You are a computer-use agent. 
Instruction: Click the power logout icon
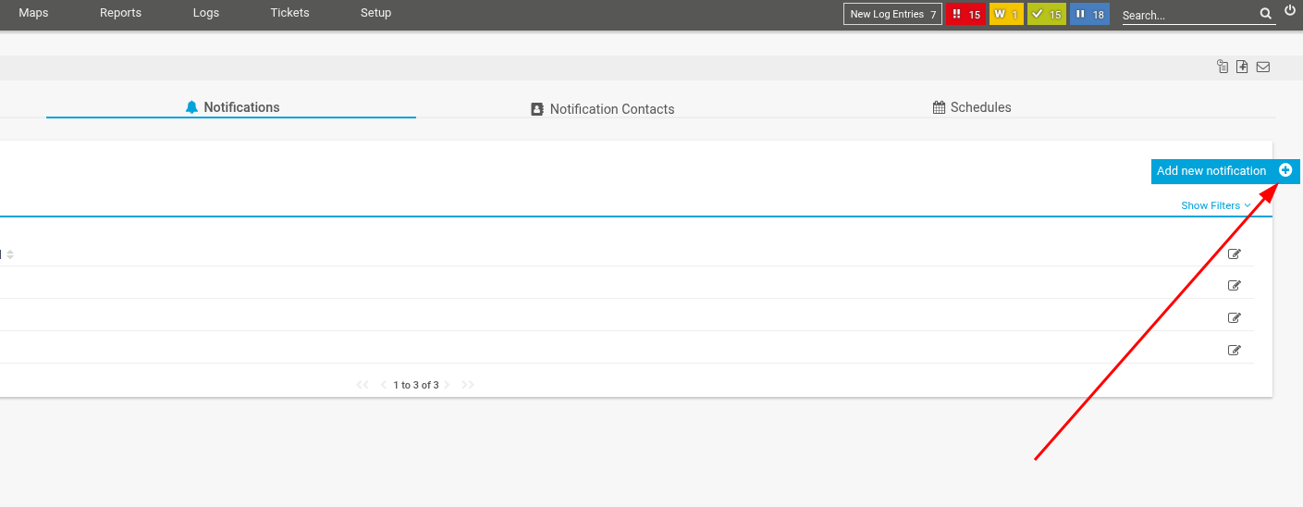pos(1291,12)
